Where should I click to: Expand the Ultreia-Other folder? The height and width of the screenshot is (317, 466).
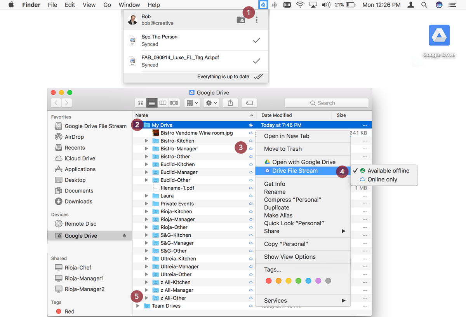pyautogui.click(x=146, y=274)
